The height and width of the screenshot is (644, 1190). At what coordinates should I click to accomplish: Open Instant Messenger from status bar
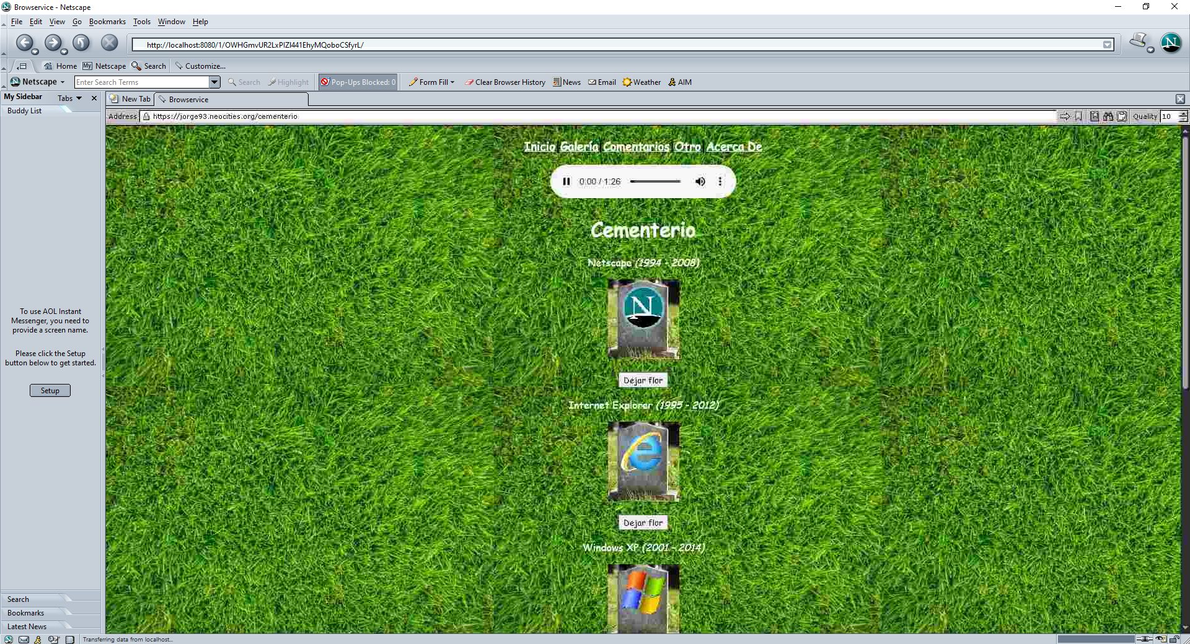[x=38, y=639]
